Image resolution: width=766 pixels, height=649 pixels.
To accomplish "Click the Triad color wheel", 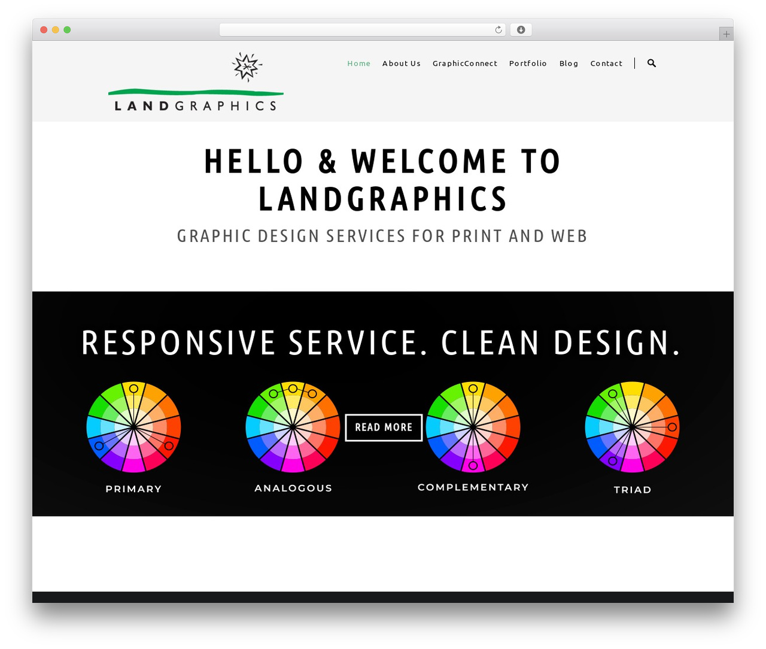I will point(632,427).
